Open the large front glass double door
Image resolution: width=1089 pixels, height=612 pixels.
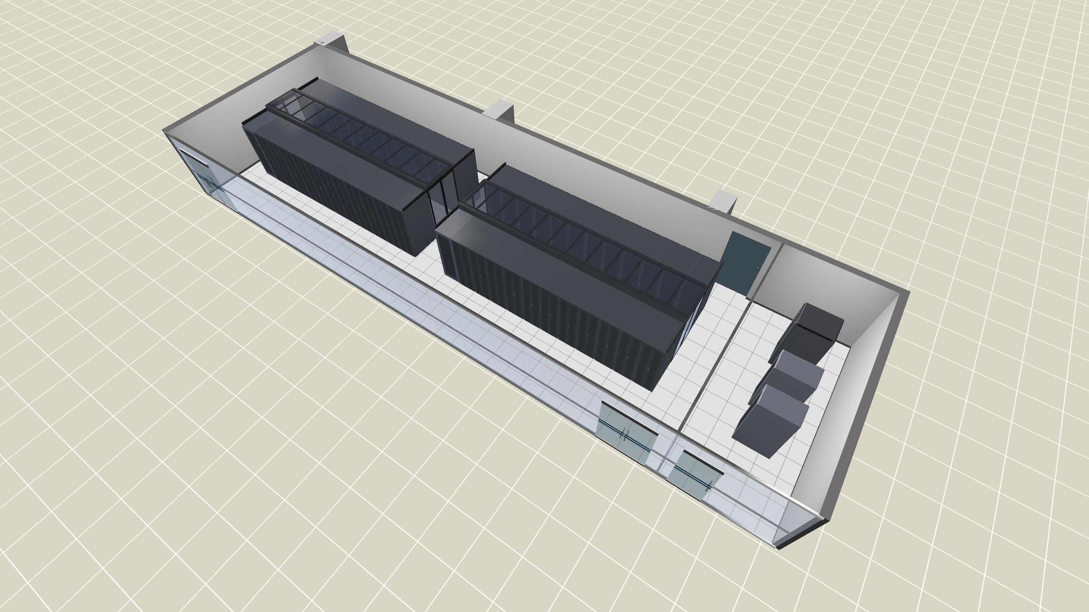pos(625,435)
